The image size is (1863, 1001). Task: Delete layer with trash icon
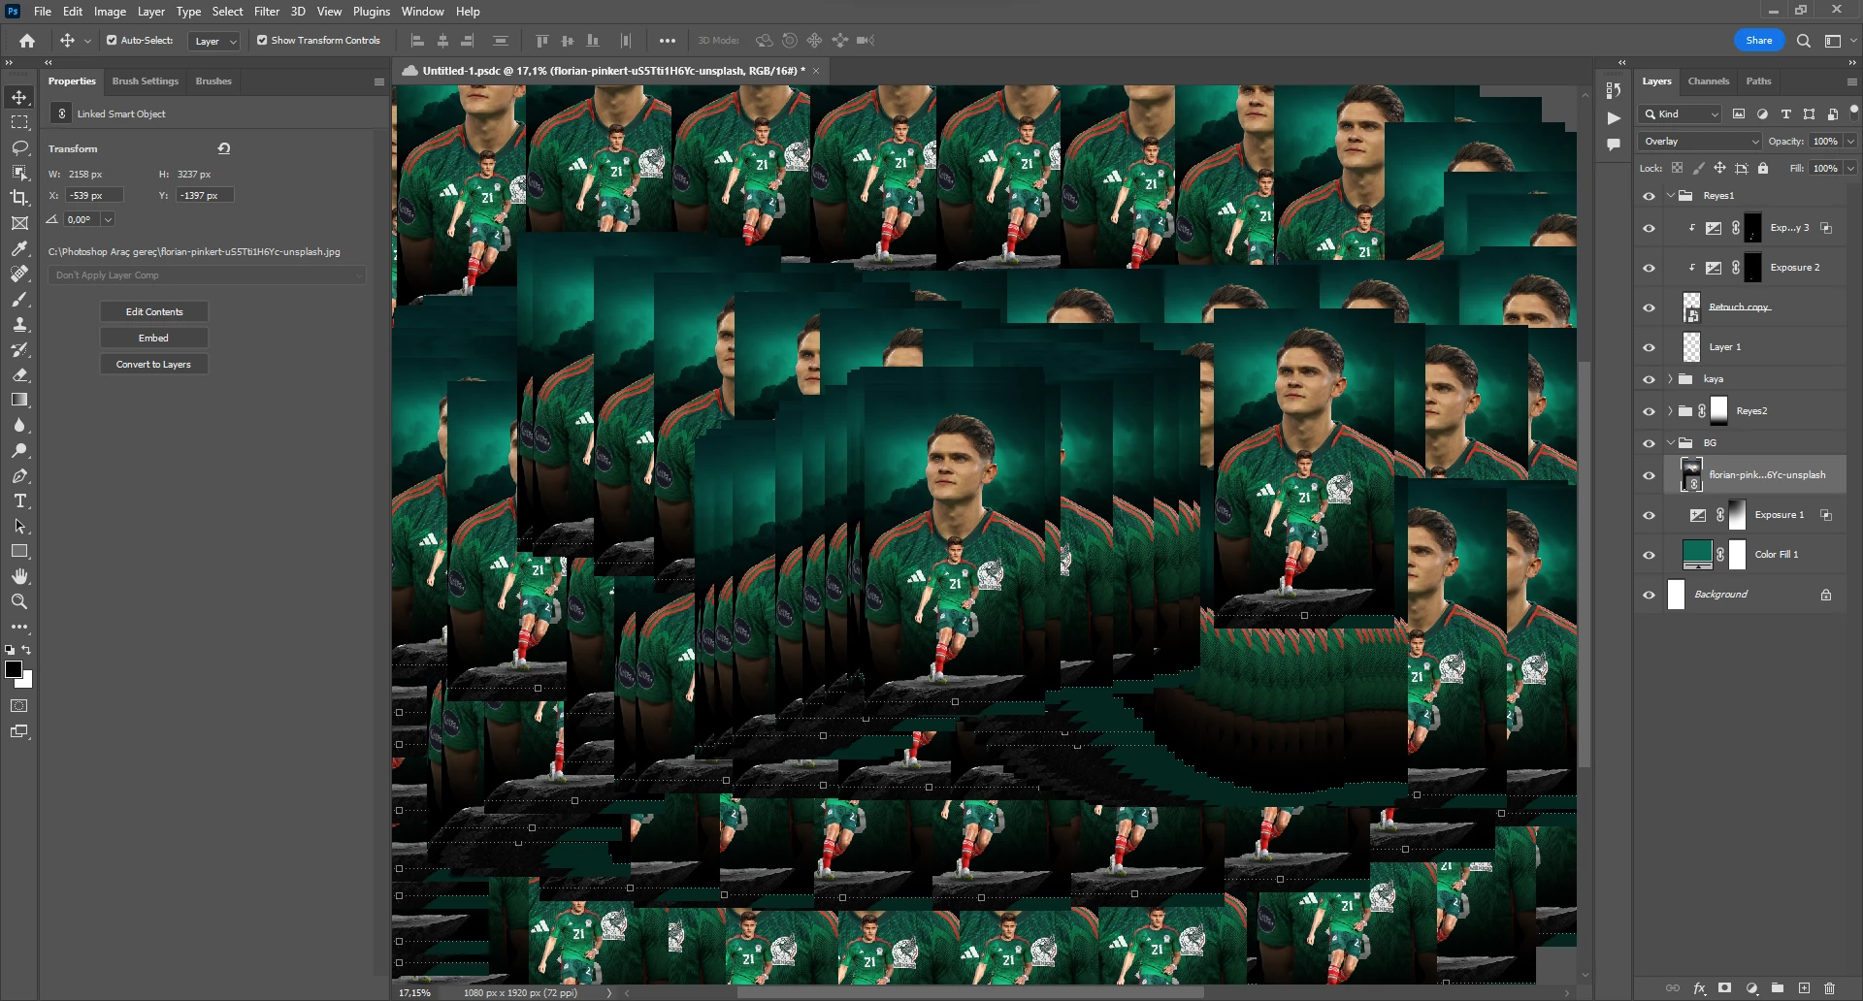(x=1829, y=988)
